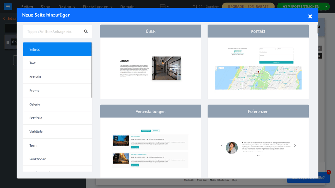This screenshot has width=335, height=188.
Task: Click the redo arrow icon
Action: [x=201, y=7]
